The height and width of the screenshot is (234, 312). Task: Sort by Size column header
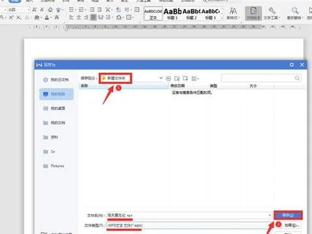(x=261, y=86)
